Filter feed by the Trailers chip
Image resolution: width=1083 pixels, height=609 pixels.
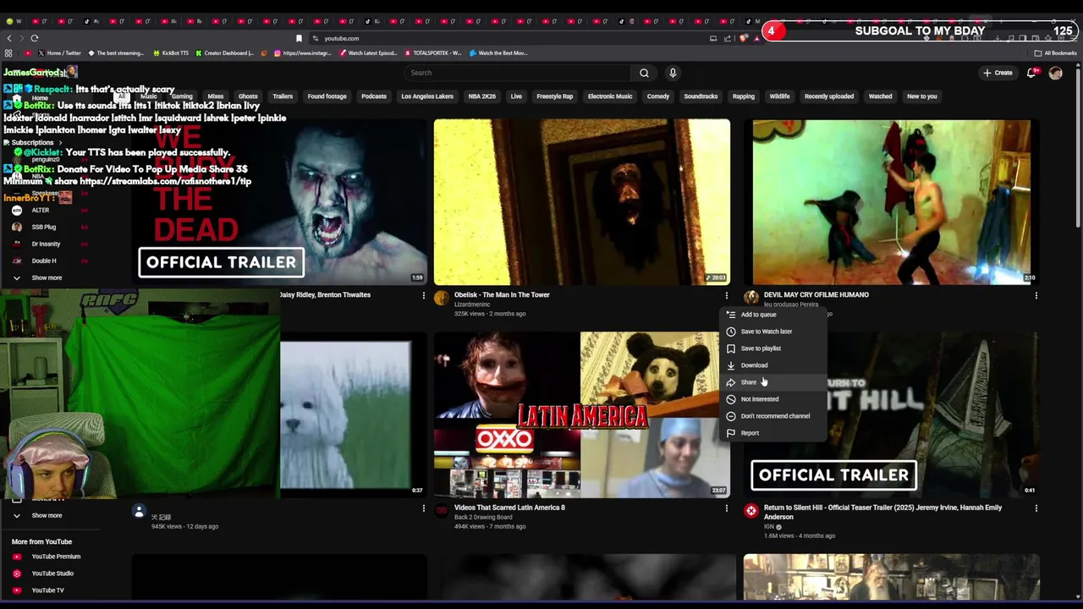(283, 96)
